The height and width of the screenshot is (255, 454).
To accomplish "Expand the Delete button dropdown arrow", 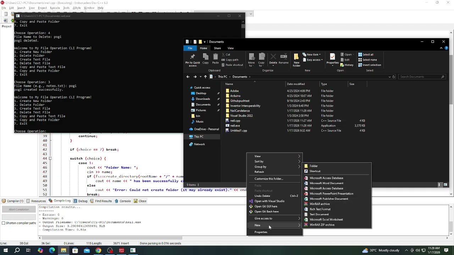I will 273,66.
